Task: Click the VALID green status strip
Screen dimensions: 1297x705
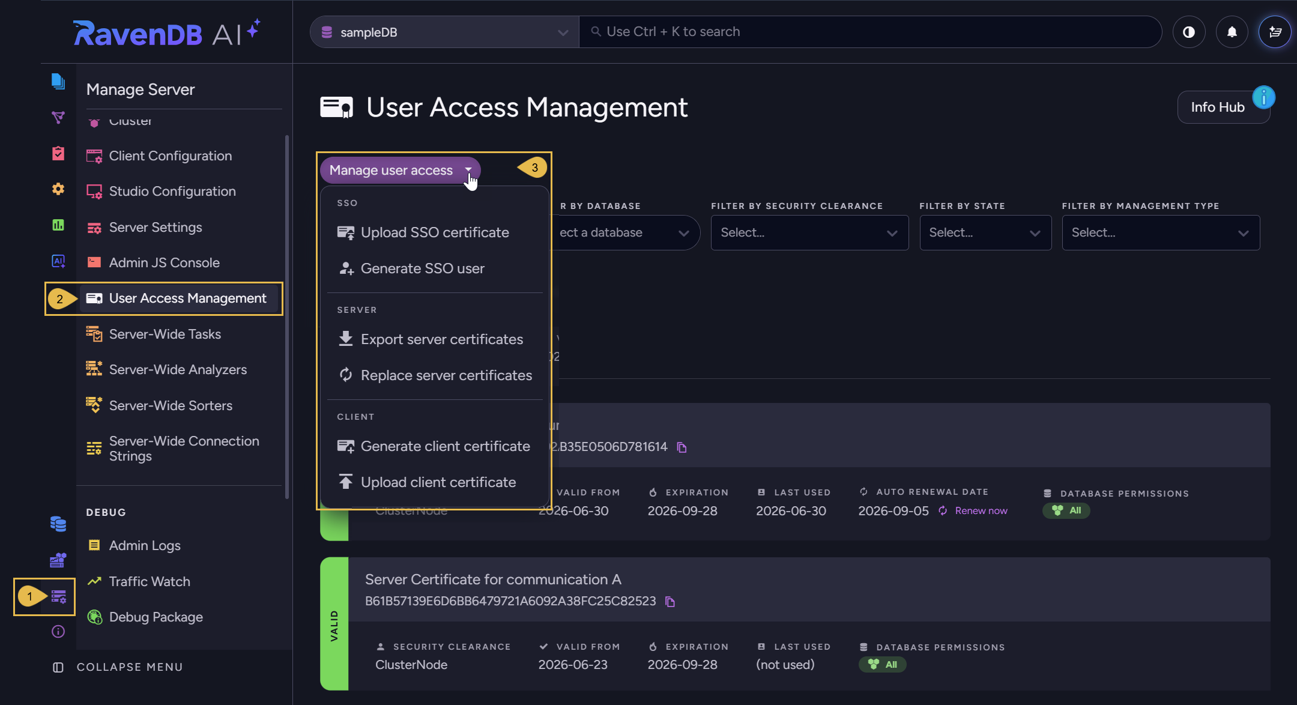Action: (334, 625)
